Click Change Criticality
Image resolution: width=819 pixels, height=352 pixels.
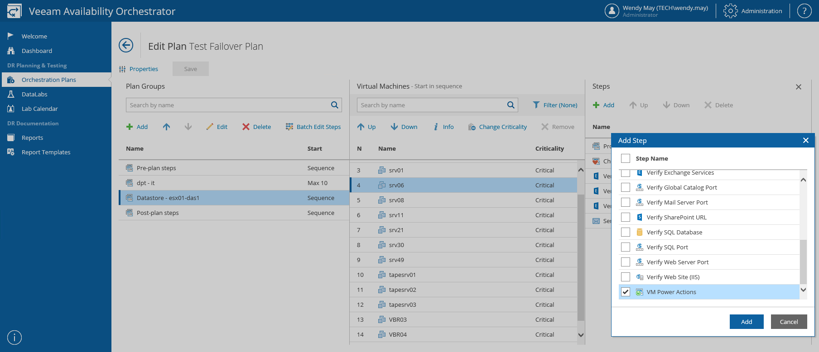pos(497,127)
